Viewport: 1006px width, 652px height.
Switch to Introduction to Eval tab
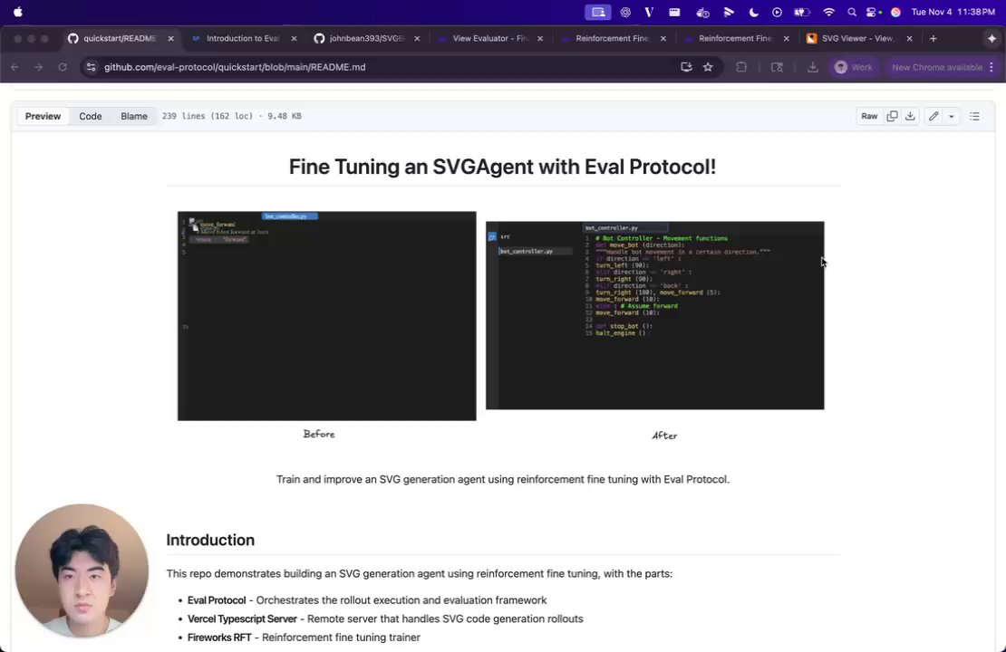(243, 38)
